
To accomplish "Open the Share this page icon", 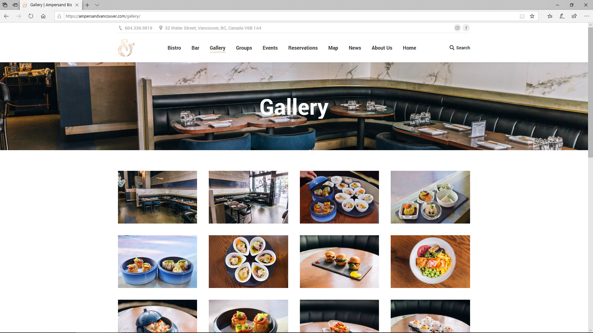I will [x=574, y=16].
